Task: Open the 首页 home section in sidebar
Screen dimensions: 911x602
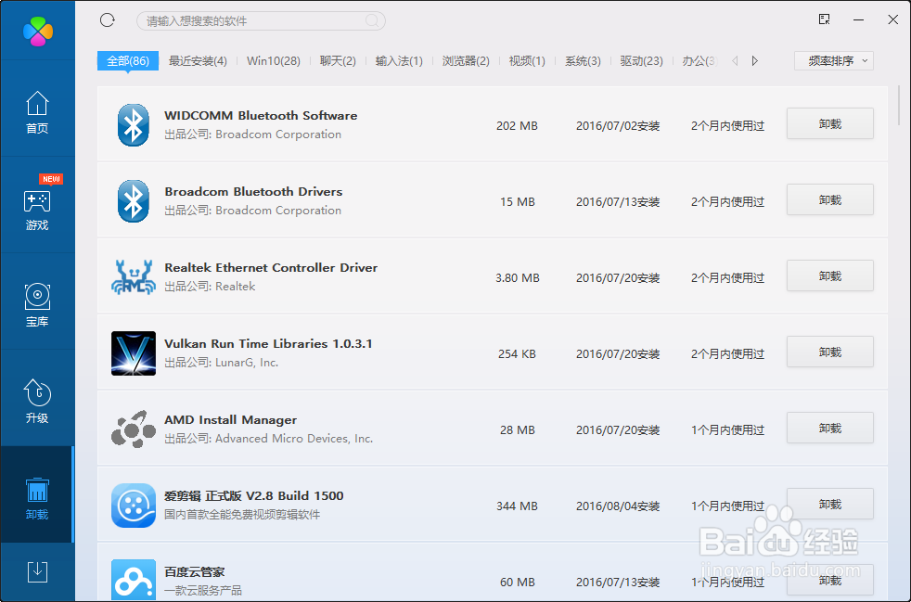Action: pos(37,112)
